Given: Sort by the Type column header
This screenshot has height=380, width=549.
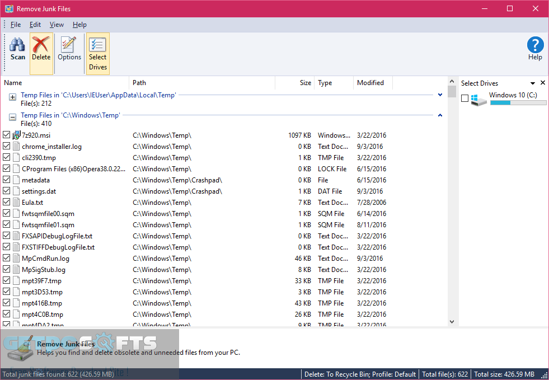Looking at the screenshot, I should pyautogui.click(x=334, y=83).
